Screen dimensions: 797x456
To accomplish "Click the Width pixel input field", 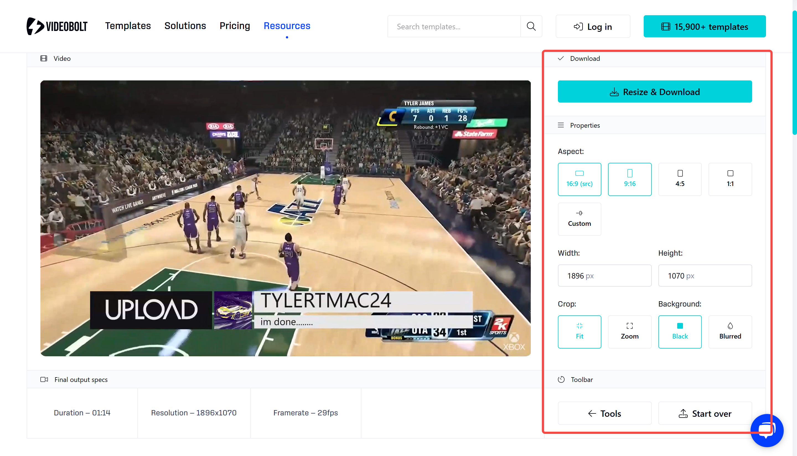I will tap(604, 276).
